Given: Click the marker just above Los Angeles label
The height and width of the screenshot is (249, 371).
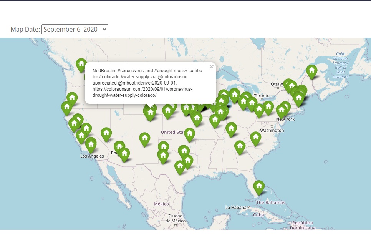Looking at the screenshot, I should [91, 144].
